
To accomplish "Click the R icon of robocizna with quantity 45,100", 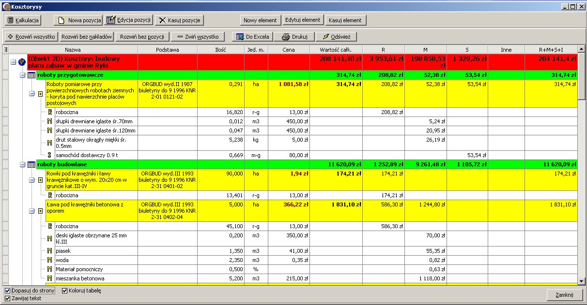I will click(x=50, y=226).
